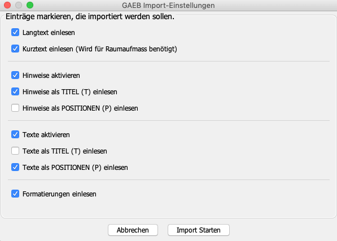Click the gray disabled minimize button
The width and height of the screenshot is (337, 241).
tap(19, 5)
